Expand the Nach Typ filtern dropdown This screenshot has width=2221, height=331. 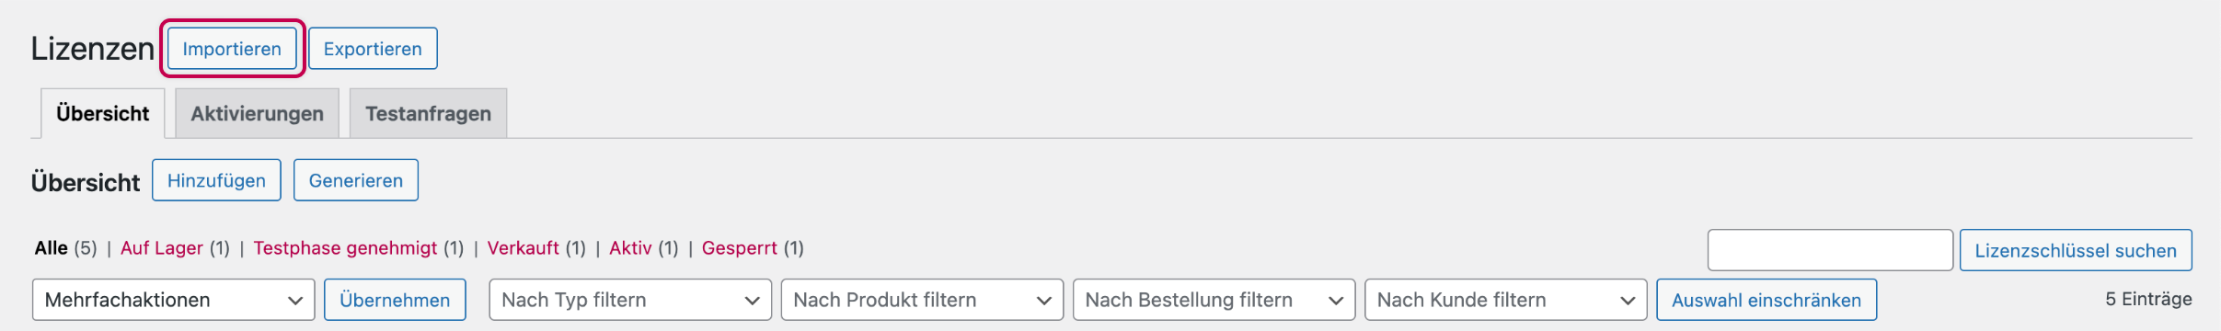(x=630, y=300)
